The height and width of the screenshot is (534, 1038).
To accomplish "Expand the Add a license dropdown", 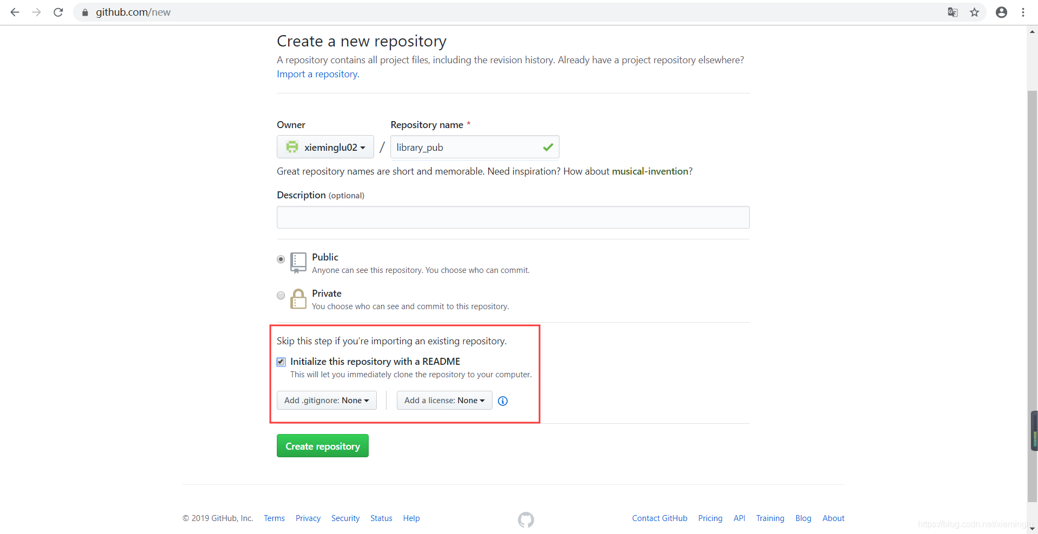I will tap(444, 400).
